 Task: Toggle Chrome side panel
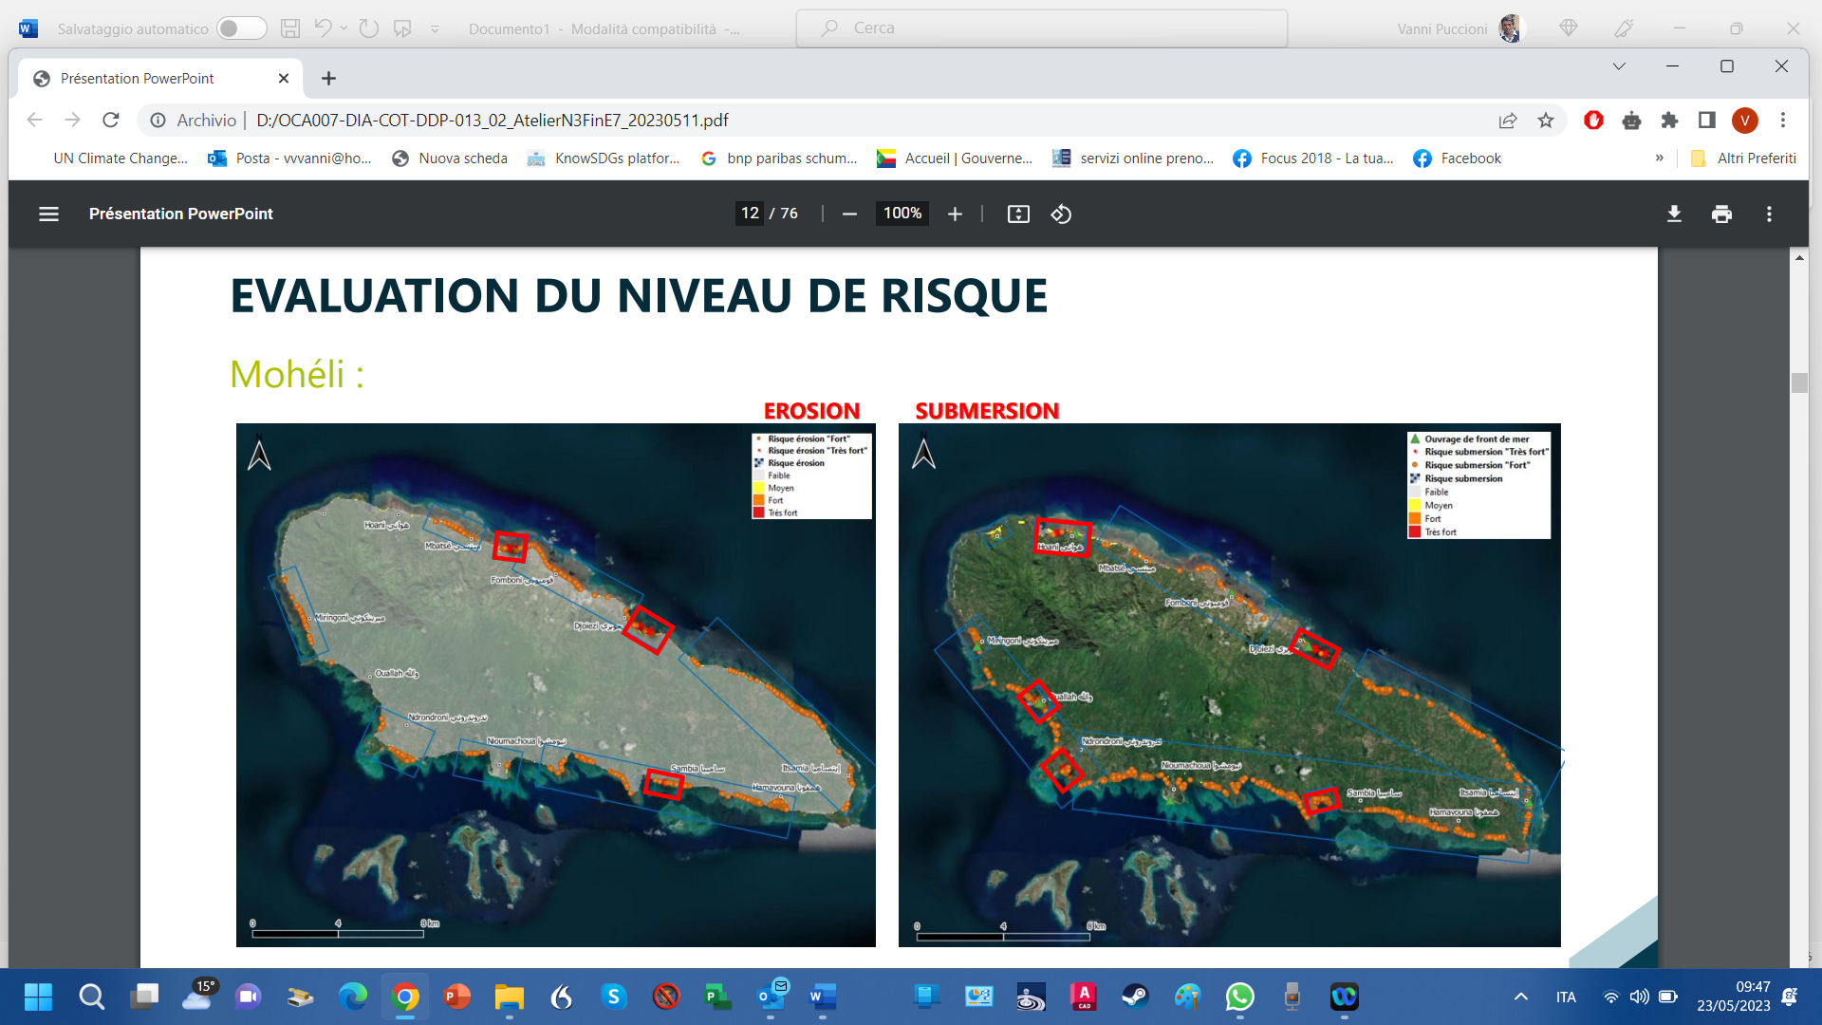[1707, 121]
